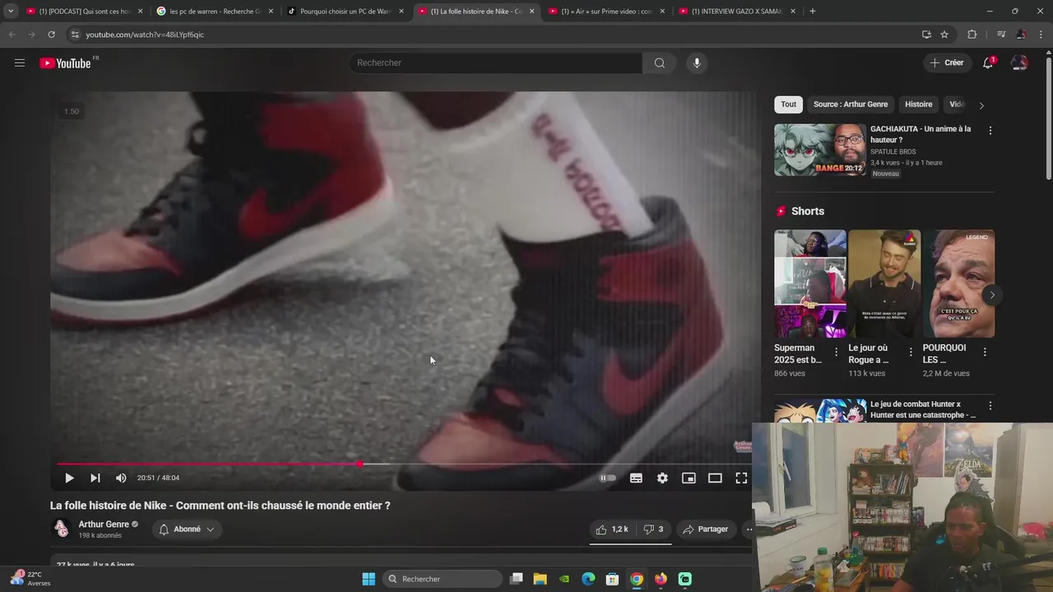Start voice search with microphone
1053x592 pixels.
click(x=697, y=63)
